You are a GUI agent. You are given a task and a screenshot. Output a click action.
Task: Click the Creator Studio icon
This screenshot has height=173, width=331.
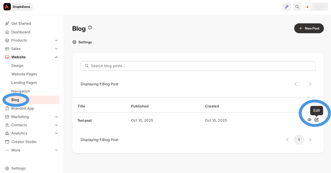point(7,142)
